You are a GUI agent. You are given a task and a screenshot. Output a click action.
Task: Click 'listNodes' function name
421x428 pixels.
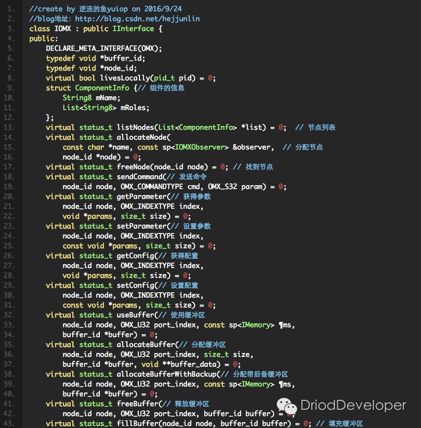click(136, 127)
